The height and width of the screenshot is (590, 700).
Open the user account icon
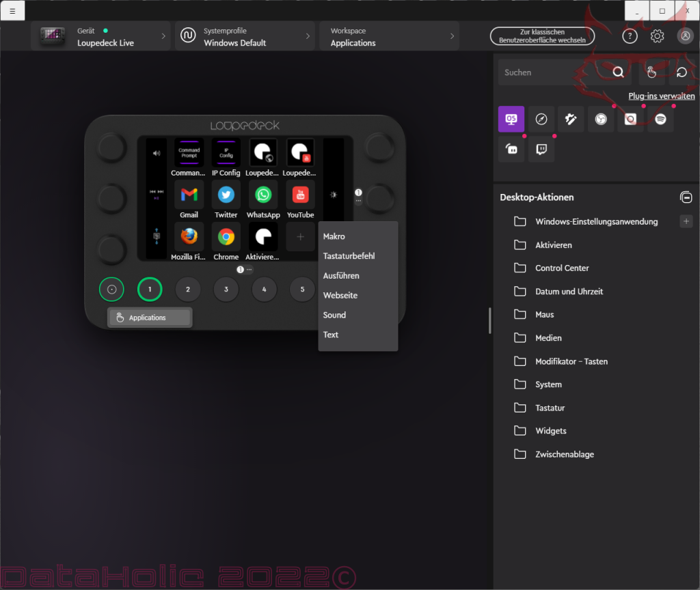pos(685,36)
